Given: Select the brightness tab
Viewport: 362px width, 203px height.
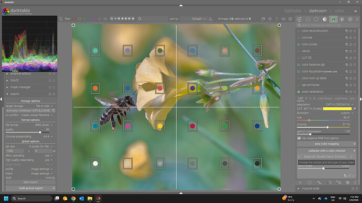Looking at the screenshot, I should point(341,98).
